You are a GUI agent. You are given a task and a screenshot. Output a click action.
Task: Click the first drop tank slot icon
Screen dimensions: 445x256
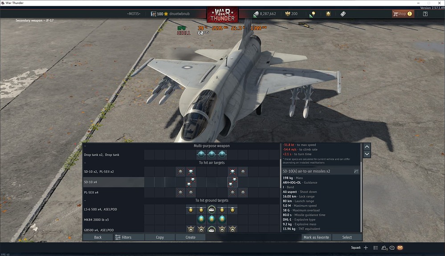(x=201, y=154)
